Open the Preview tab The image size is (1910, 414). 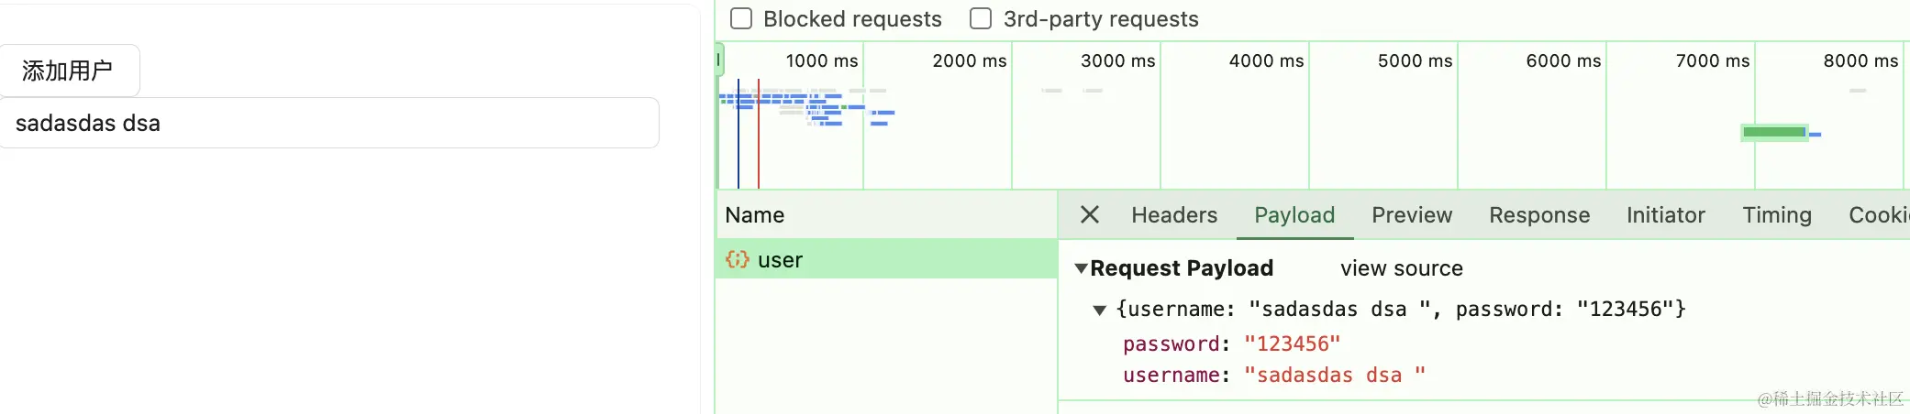[1411, 215]
